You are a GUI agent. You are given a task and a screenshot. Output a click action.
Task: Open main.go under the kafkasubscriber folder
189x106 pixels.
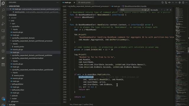point(16,93)
